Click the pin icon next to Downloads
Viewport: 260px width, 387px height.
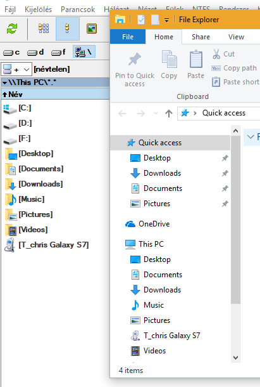(225, 173)
